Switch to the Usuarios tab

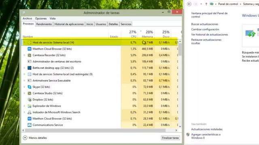(101, 24)
